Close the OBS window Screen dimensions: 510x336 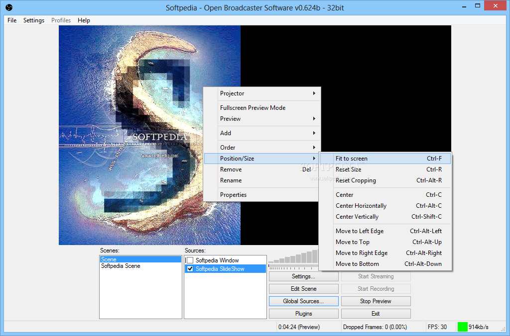point(496,5)
